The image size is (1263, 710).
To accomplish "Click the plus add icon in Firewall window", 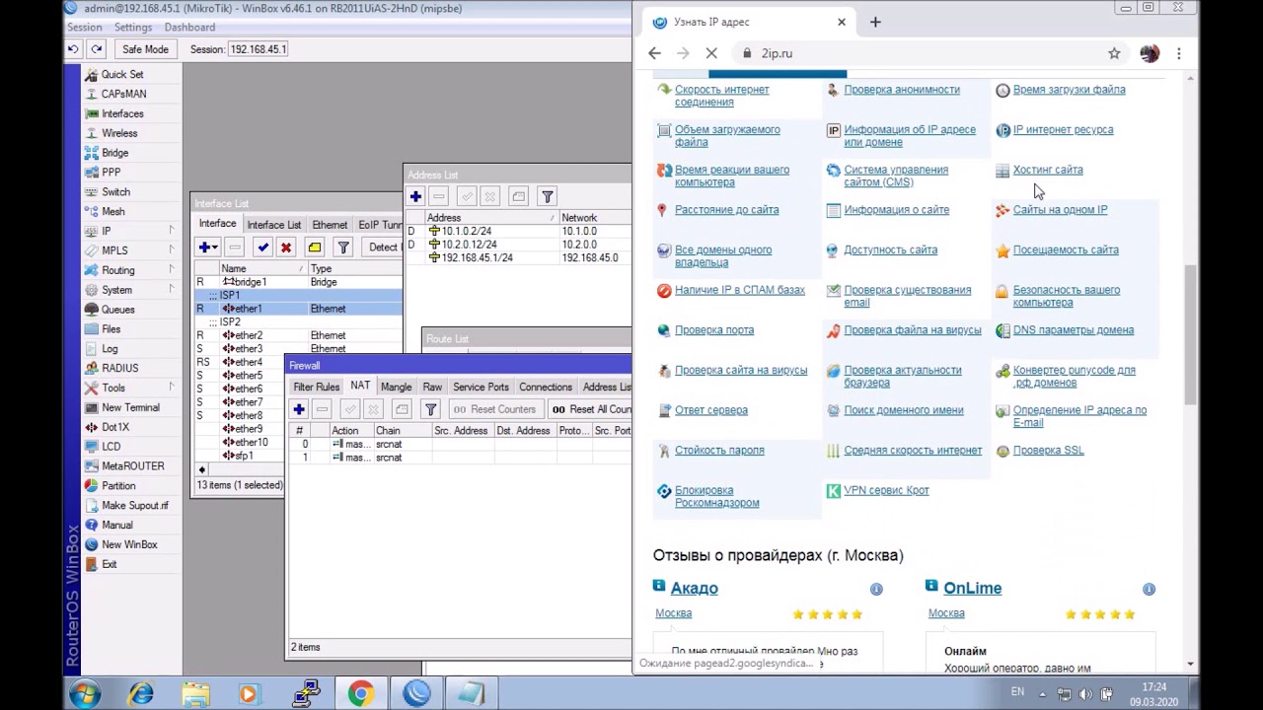I will click(x=299, y=409).
